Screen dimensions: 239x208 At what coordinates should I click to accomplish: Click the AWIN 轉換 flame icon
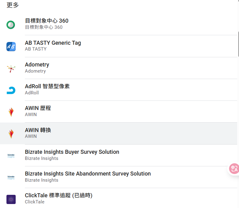pos(11,134)
